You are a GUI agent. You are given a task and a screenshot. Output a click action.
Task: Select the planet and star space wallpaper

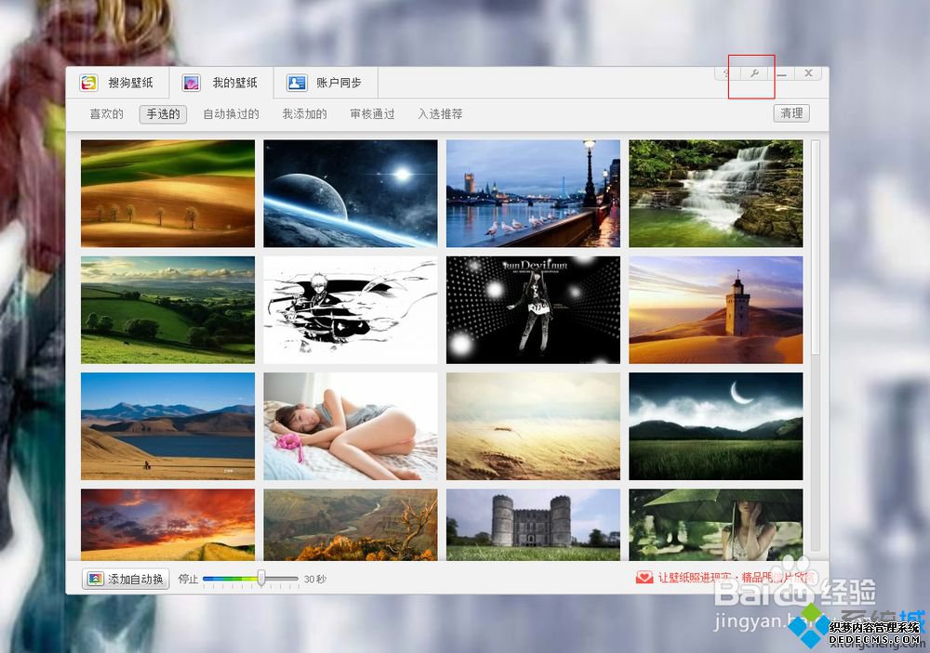(x=351, y=193)
